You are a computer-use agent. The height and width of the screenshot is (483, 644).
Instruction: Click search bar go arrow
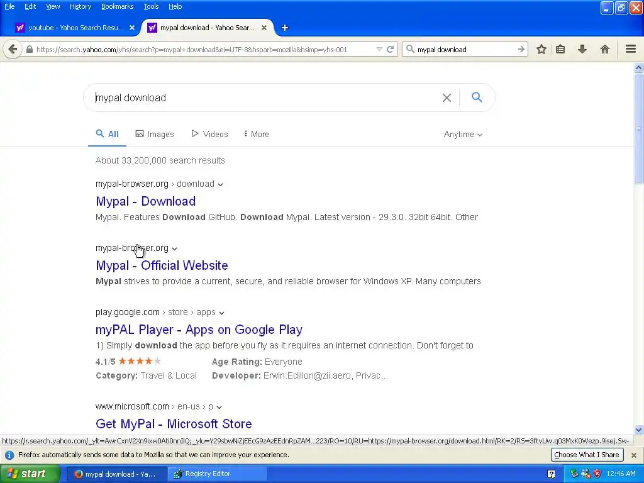tap(521, 50)
